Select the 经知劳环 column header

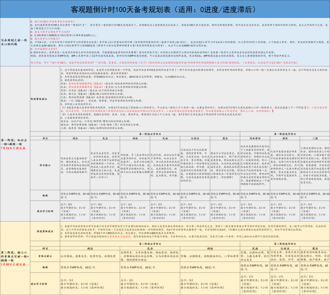point(255,138)
